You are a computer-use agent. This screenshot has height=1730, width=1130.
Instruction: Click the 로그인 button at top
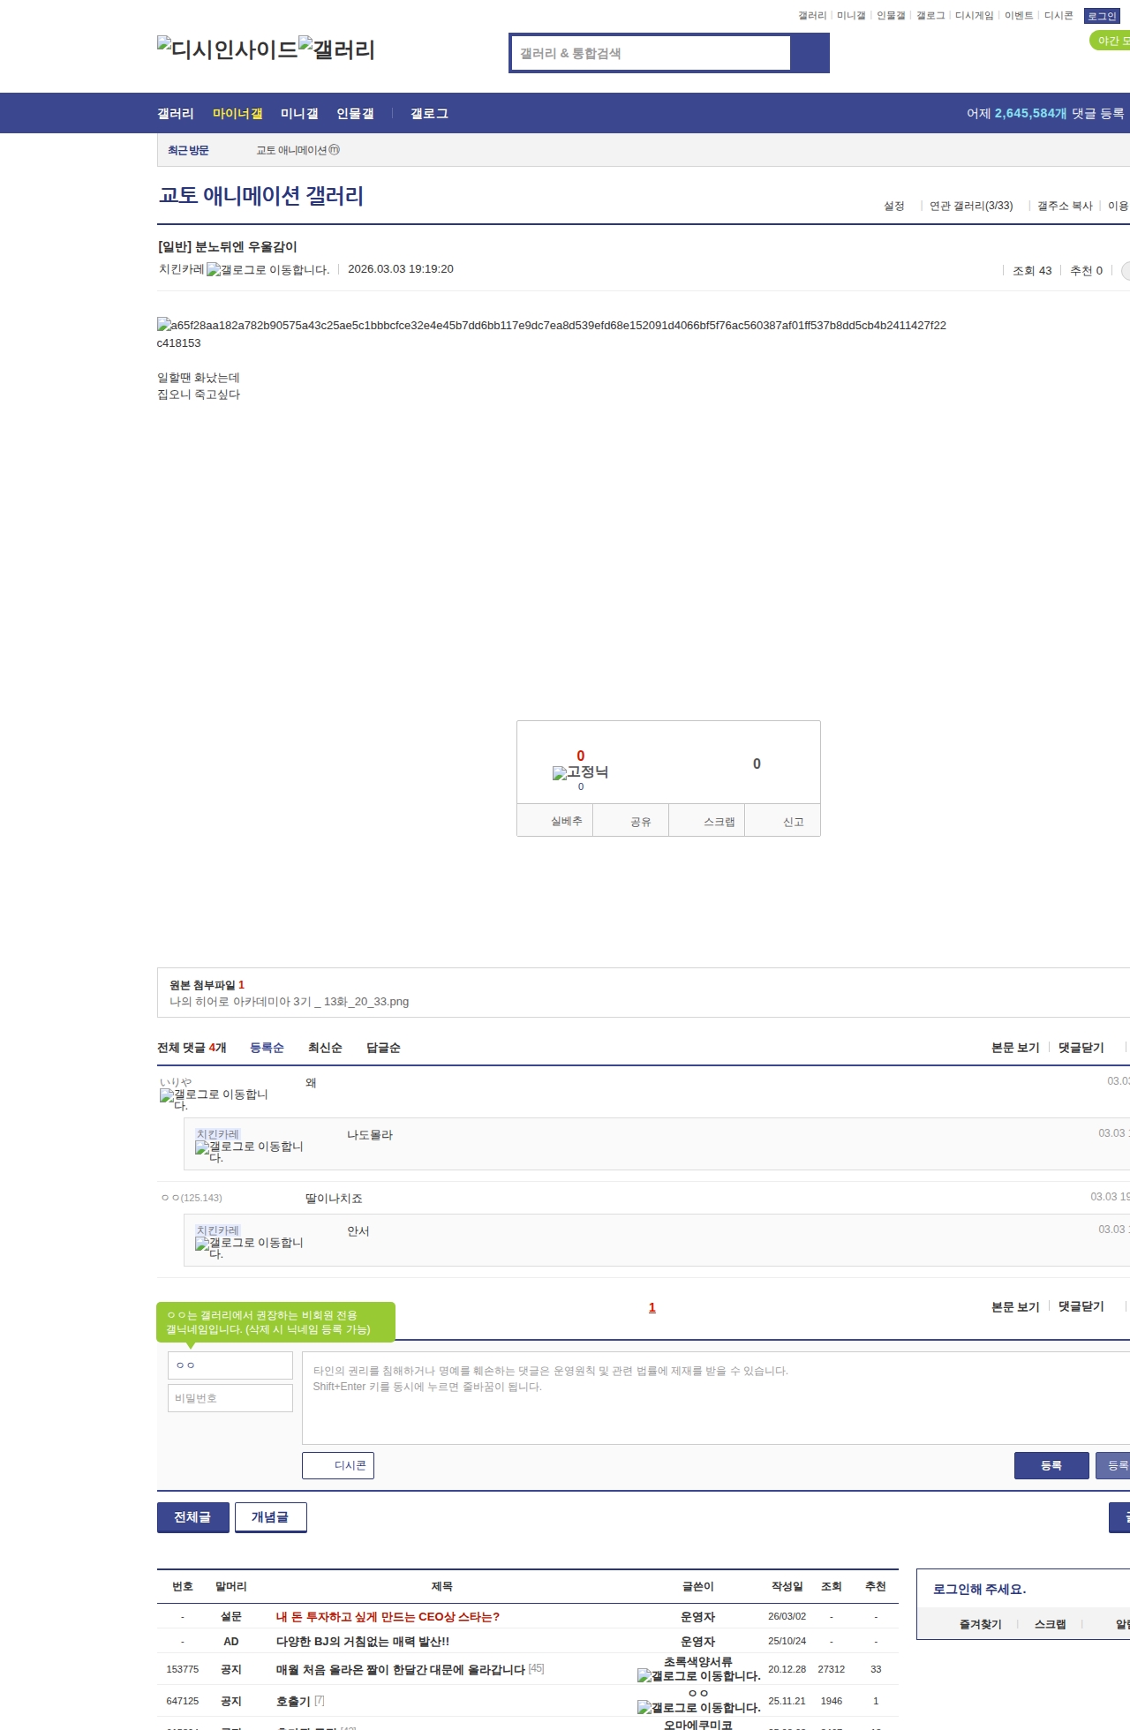click(x=1103, y=16)
